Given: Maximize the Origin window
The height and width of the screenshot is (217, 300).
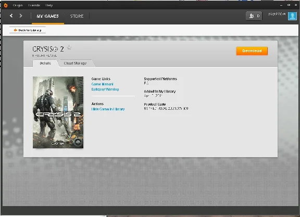Looking at the screenshot, I should 289,5.
